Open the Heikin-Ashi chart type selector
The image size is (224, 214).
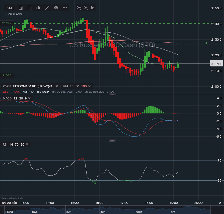click(x=14, y=14)
